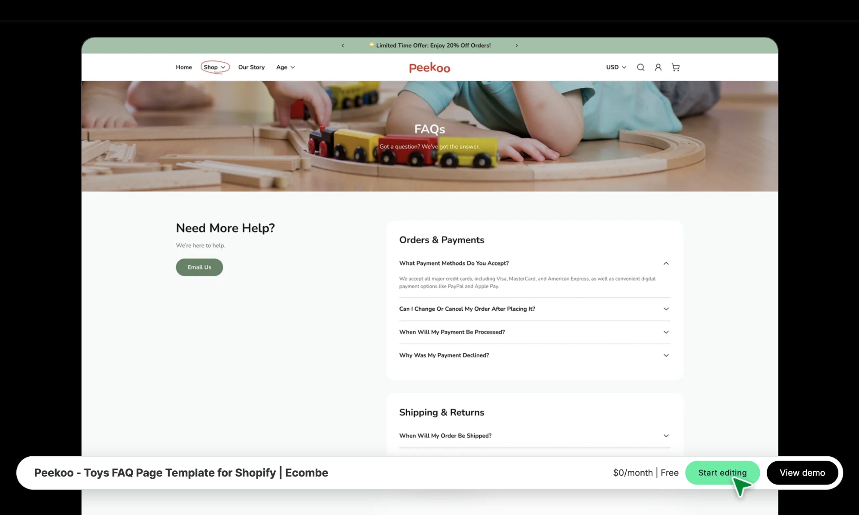859x515 pixels.
Task: Click the View demo button
Action: pyautogui.click(x=802, y=473)
